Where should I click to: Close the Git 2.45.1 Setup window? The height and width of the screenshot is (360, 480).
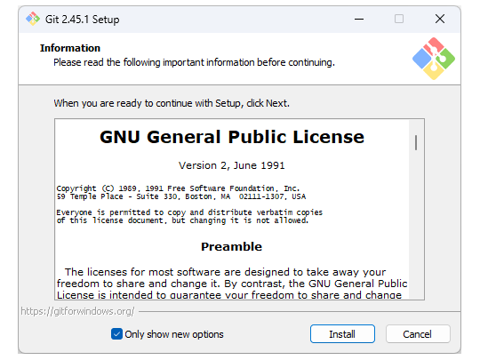(440, 19)
